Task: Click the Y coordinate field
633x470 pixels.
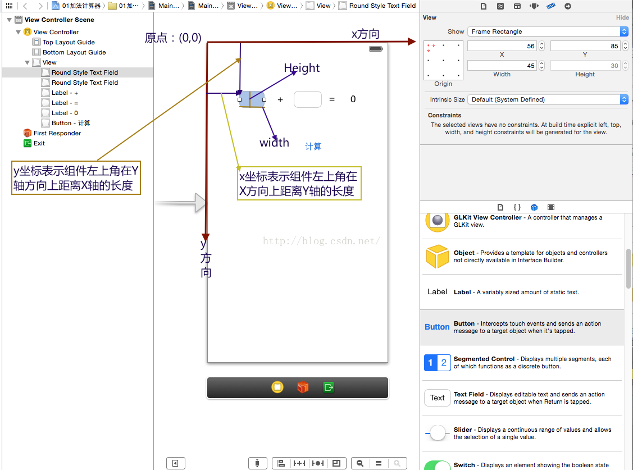Action: (x=586, y=46)
